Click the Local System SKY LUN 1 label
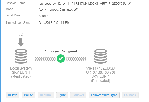This screenshot has width=149, height=102. click(21, 72)
